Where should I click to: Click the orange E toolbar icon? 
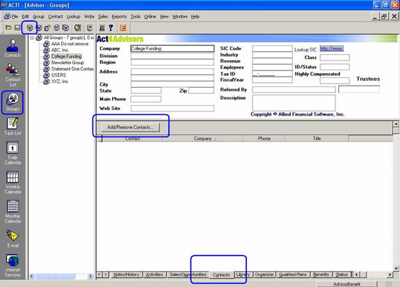[123, 28]
